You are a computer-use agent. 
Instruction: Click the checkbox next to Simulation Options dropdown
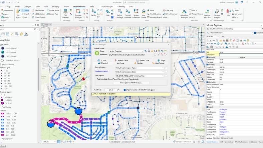pyautogui.click(x=166, y=72)
